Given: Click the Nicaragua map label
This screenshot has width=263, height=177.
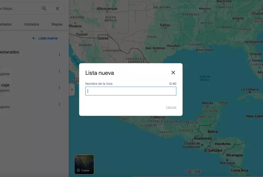Looking at the screenshot, I should (x=234, y=155).
